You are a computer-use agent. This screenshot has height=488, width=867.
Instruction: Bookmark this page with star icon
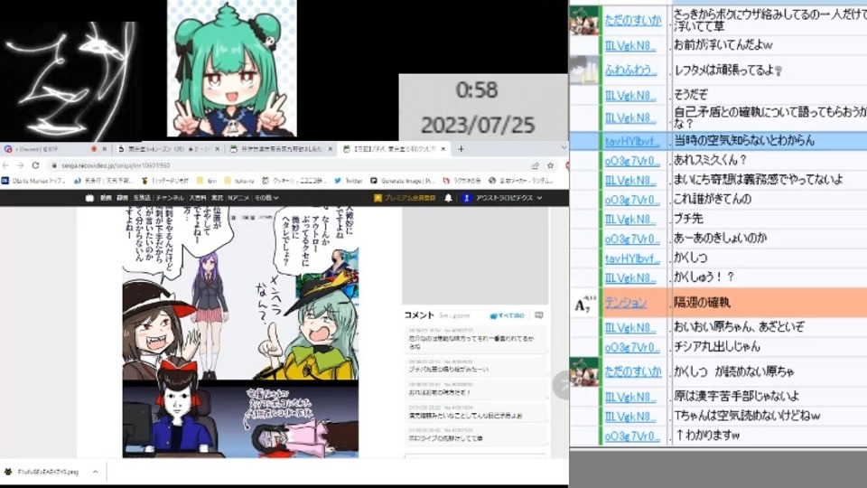click(550, 165)
